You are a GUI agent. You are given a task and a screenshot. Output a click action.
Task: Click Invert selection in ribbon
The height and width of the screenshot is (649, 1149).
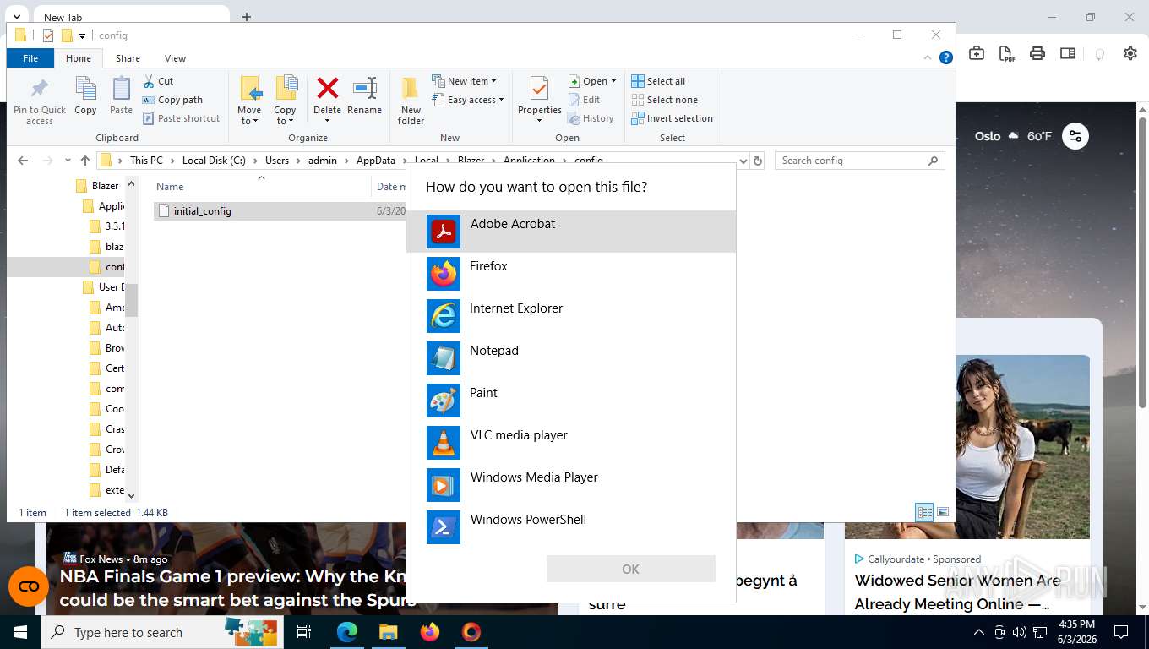[x=673, y=118]
